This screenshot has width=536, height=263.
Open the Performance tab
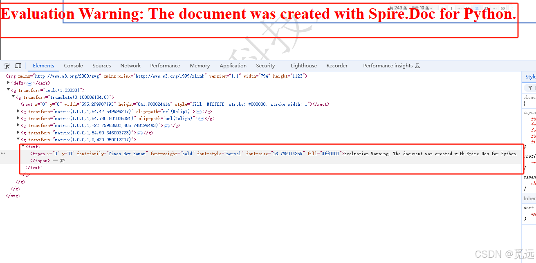165,66
